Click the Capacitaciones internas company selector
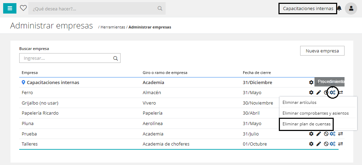The image size is (362, 165). (x=308, y=8)
